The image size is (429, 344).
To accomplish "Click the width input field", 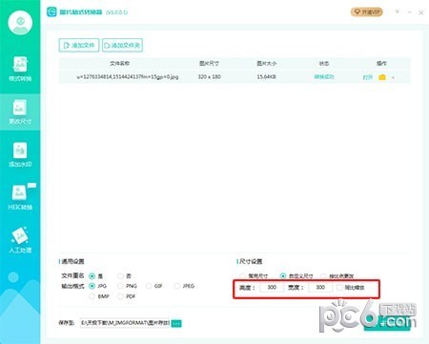I will point(320,288).
